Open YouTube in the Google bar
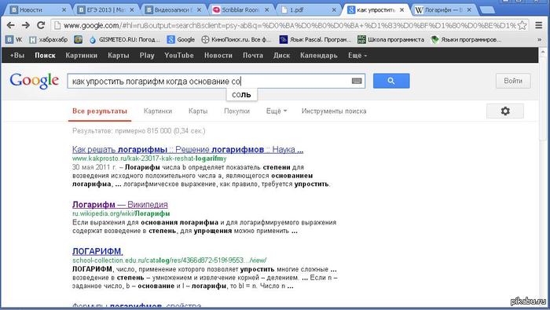Viewport: 550px width, 310px height. 179,56
